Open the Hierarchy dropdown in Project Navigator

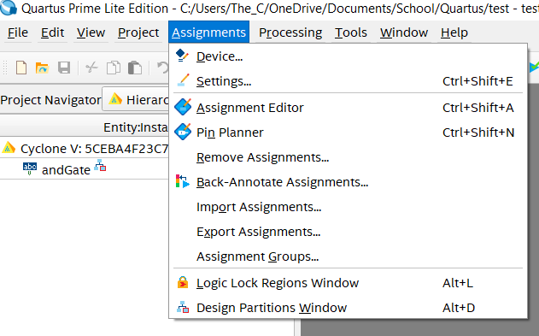(136, 100)
